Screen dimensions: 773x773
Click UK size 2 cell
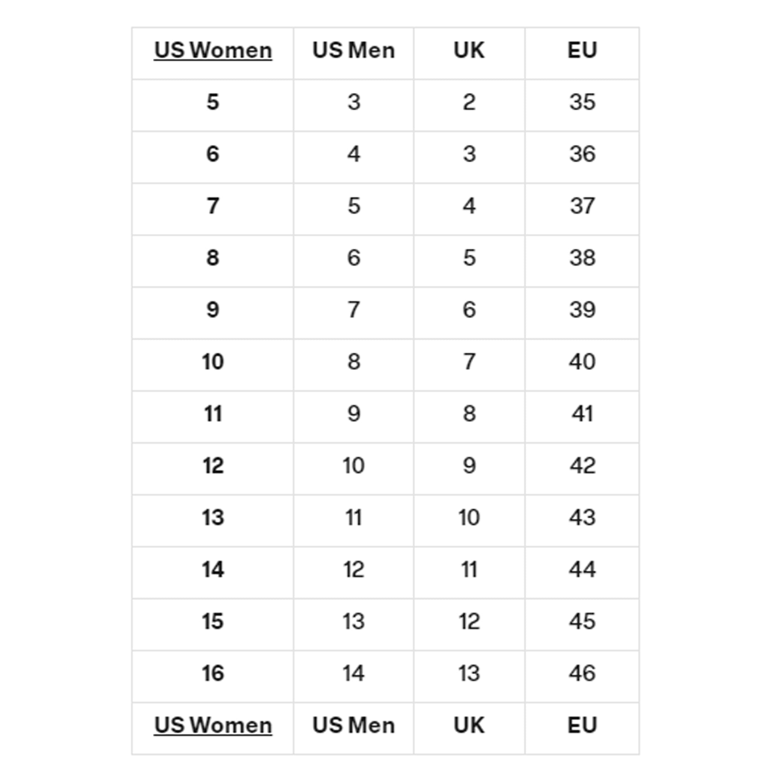tap(469, 102)
